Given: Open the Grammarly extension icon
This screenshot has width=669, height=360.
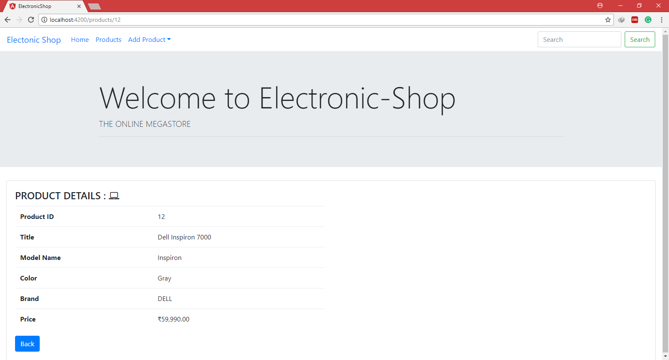Looking at the screenshot, I should coord(648,20).
